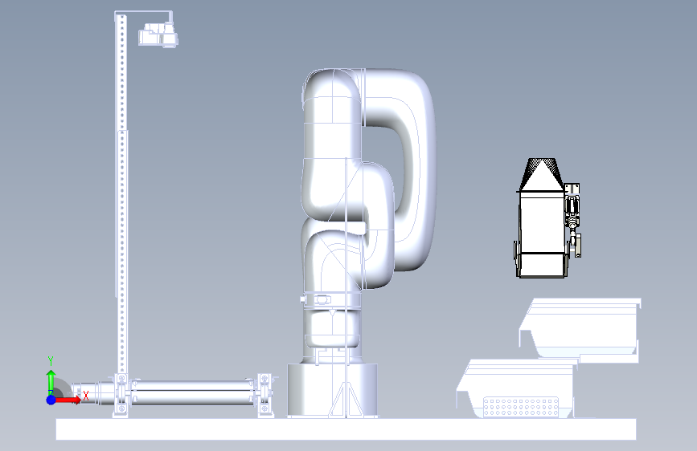This screenshot has width=697, height=451.
Task: Select the pneumatic actuator on the hopper's side
Action: [573, 220]
